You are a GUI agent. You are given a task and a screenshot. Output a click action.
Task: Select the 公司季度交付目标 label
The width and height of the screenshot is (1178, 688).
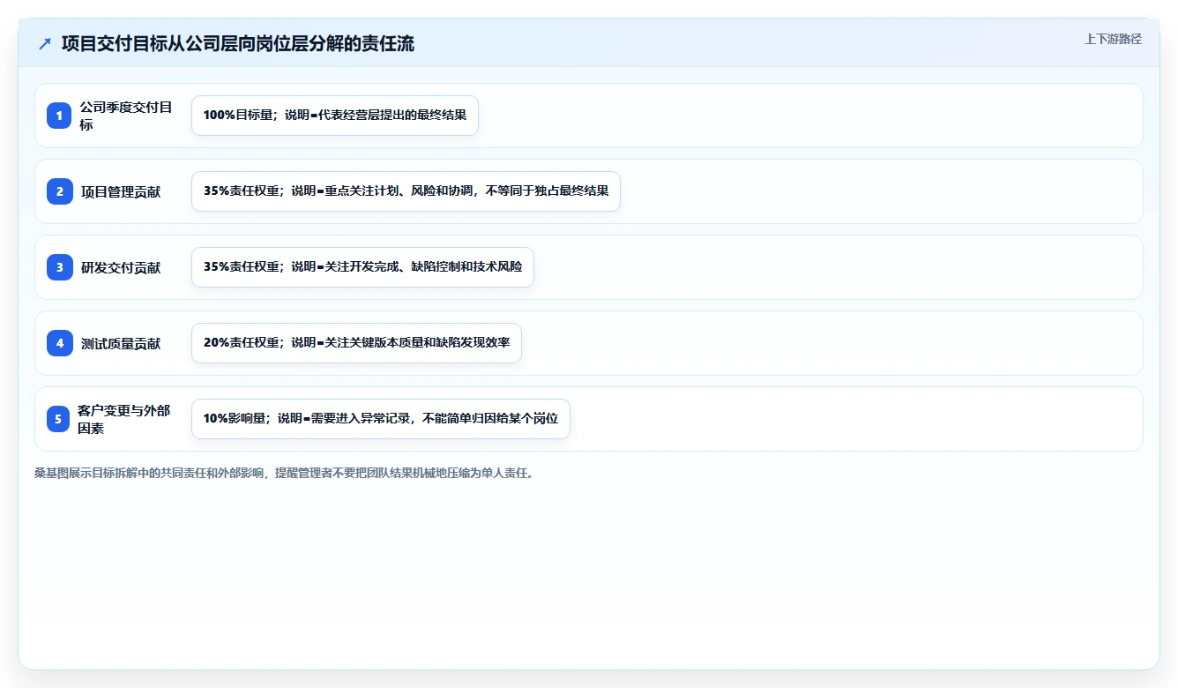tap(126, 116)
